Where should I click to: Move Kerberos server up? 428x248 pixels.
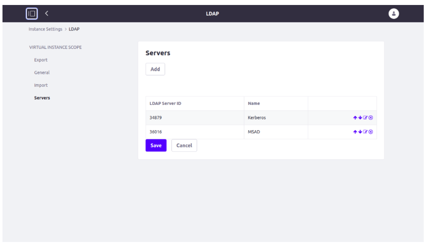point(355,118)
